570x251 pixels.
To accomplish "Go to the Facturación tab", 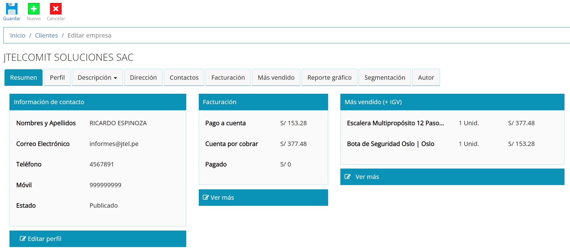I will coord(228,78).
